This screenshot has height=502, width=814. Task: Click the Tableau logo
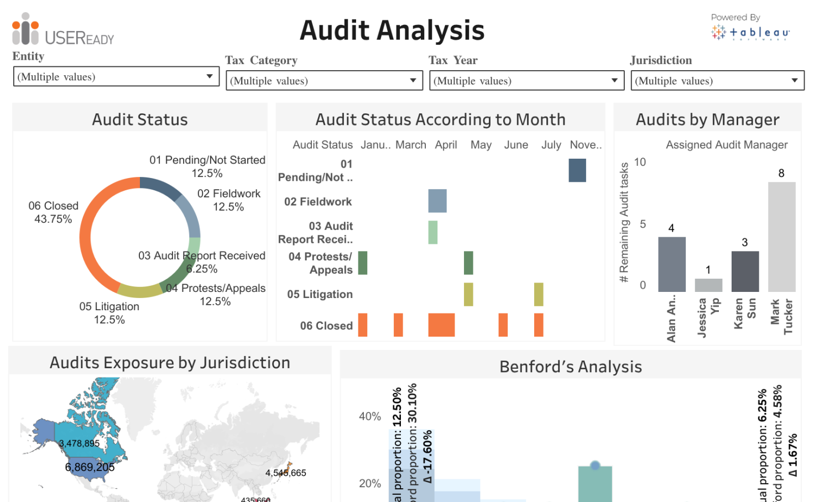(750, 33)
